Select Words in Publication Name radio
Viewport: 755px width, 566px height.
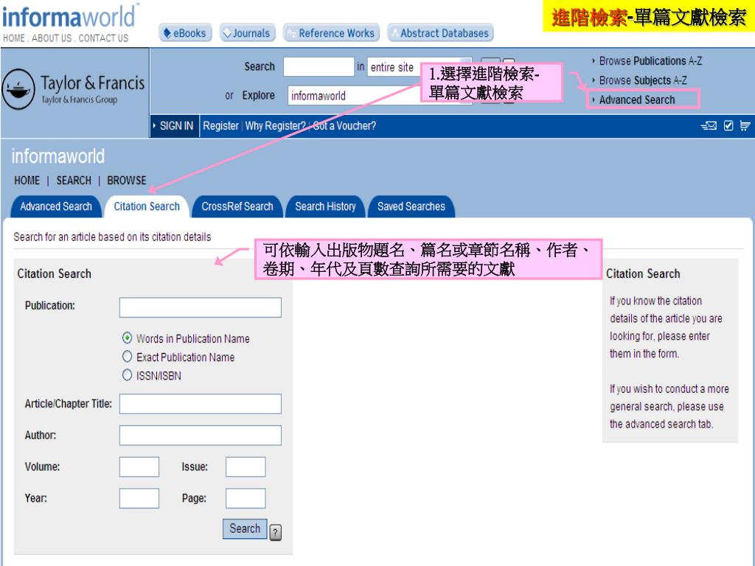point(127,338)
